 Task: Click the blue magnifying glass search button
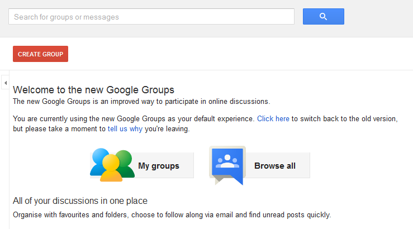323,17
